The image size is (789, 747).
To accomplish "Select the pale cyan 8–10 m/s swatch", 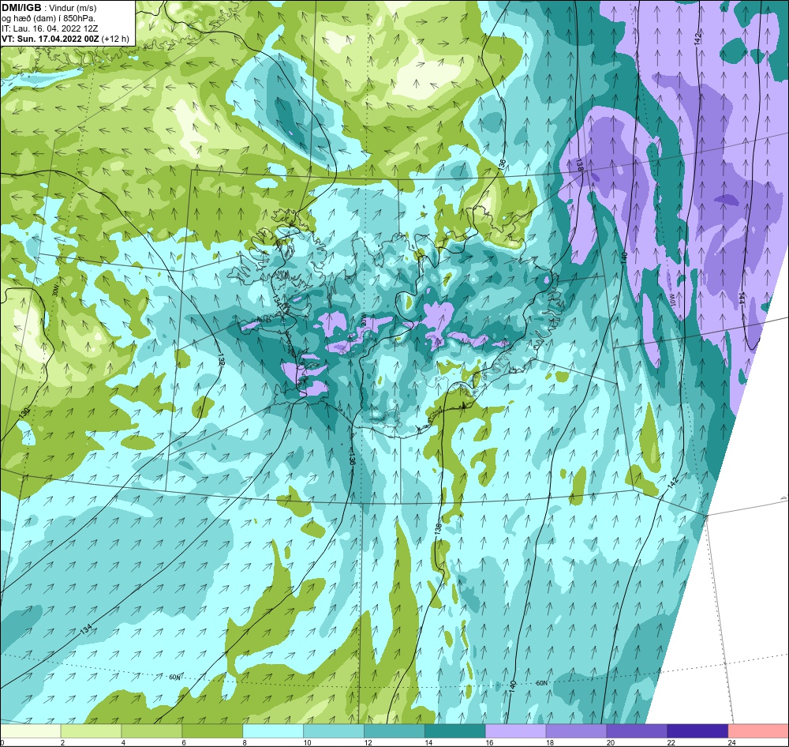I will tap(273, 731).
